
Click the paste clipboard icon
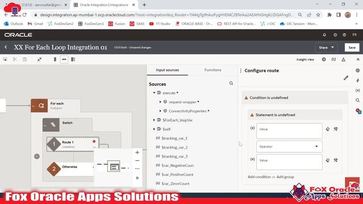[x=25, y=59]
